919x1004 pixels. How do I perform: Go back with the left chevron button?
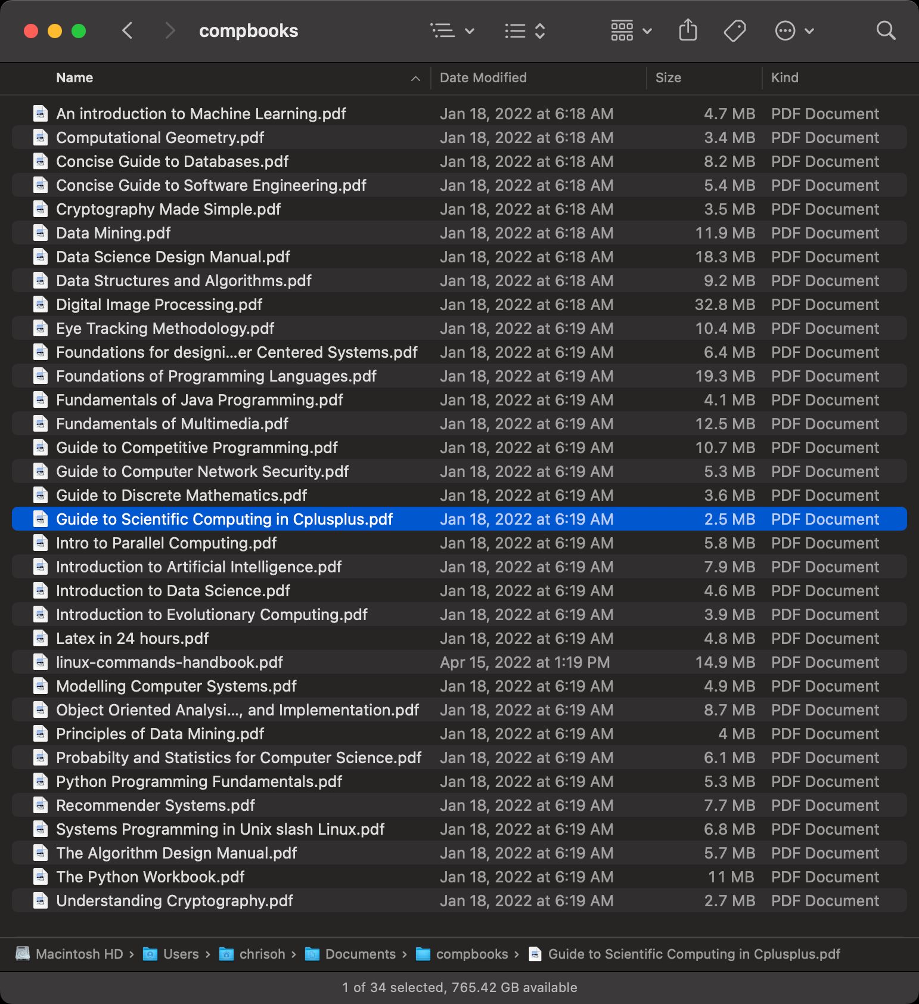pyautogui.click(x=127, y=30)
